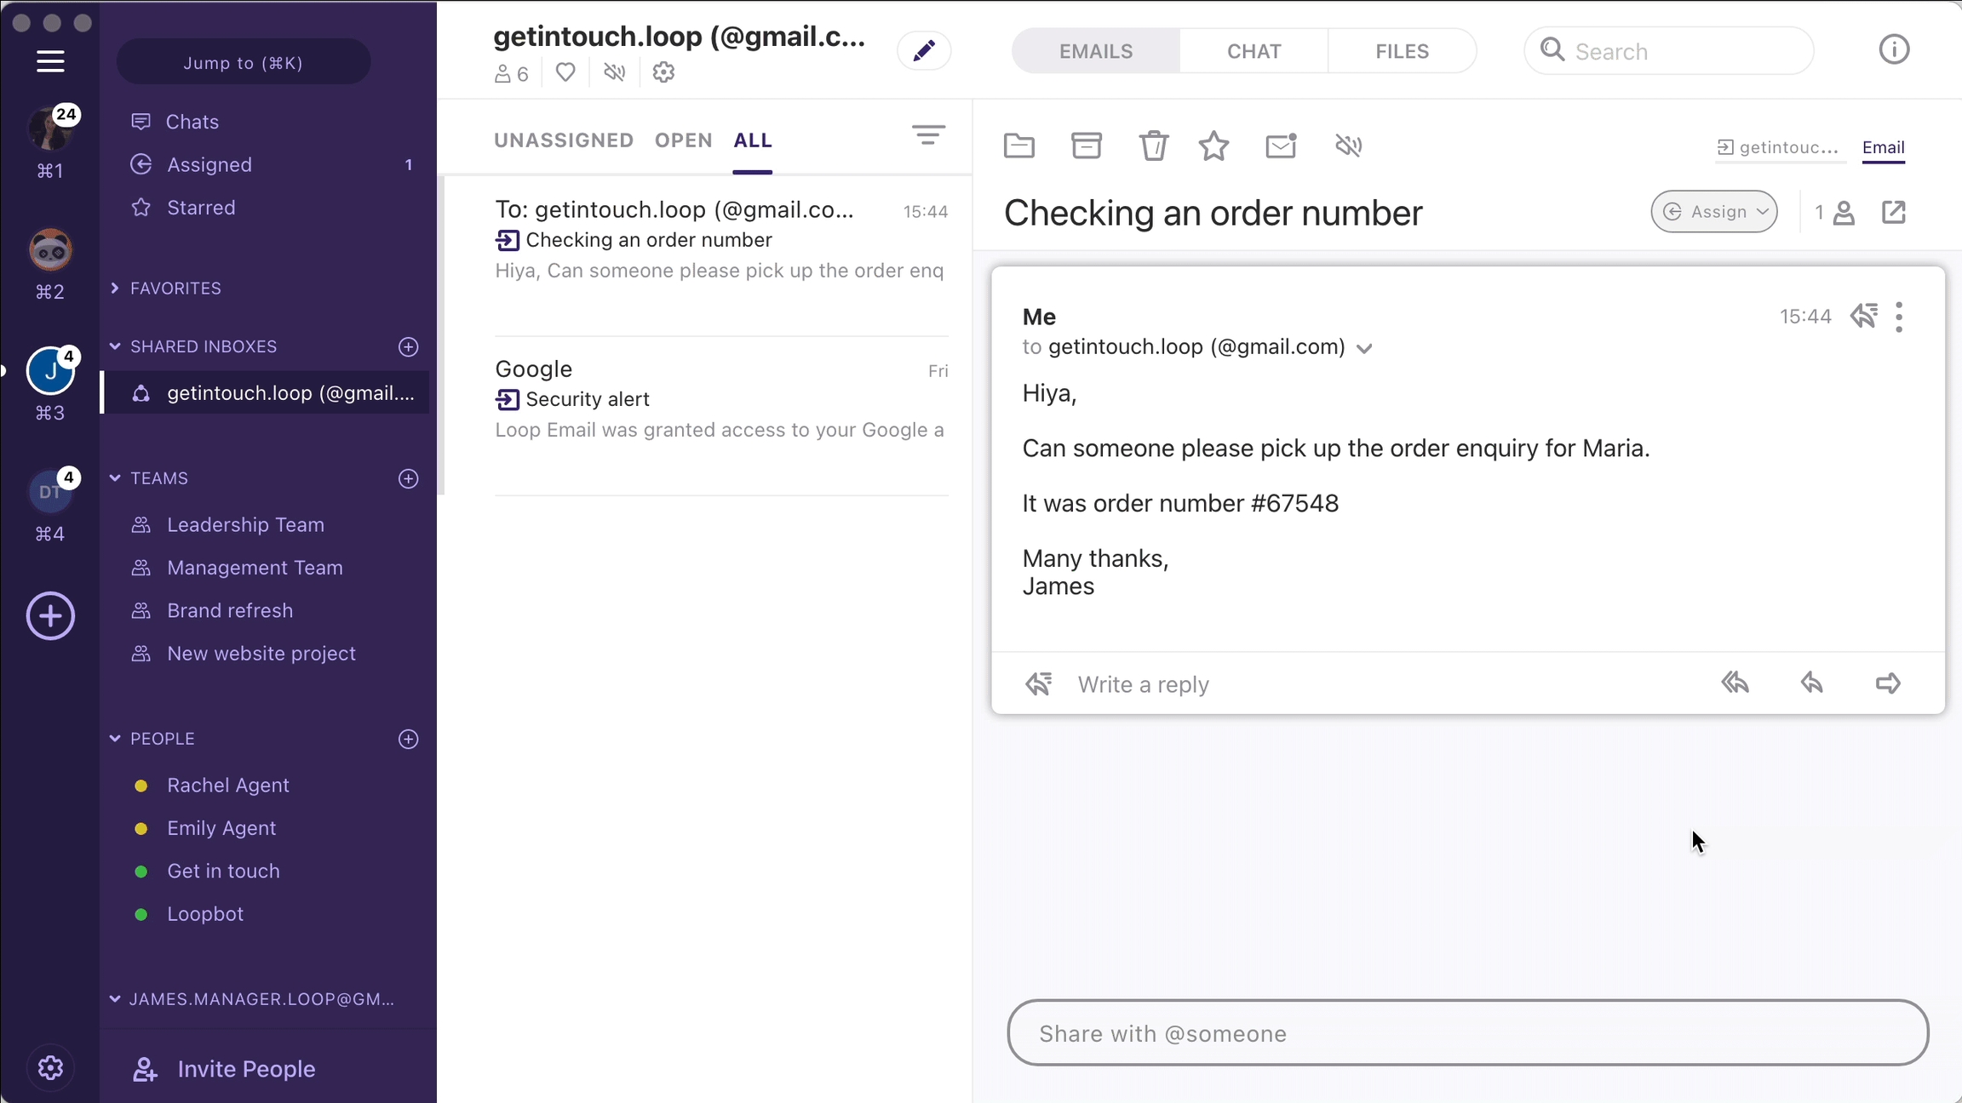Add a new team plus icon

(x=409, y=478)
